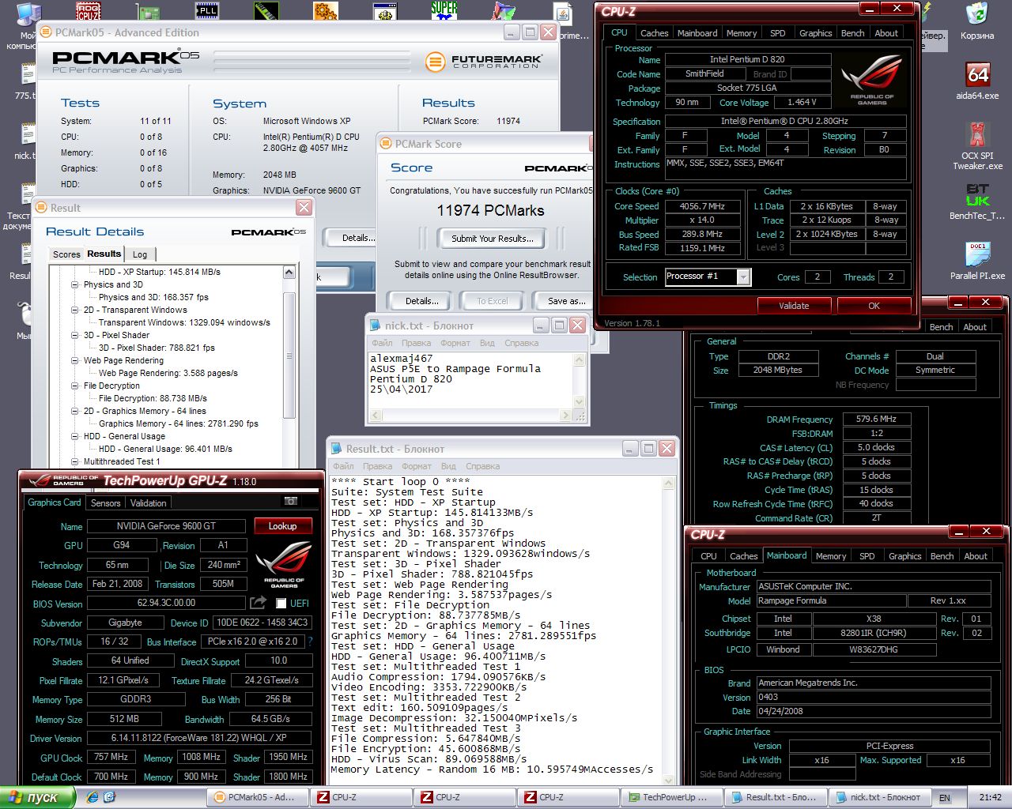Switch to the Validation tab in GPU-Z
Image resolution: width=1012 pixels, height=809 pixels.
(149, 503)
